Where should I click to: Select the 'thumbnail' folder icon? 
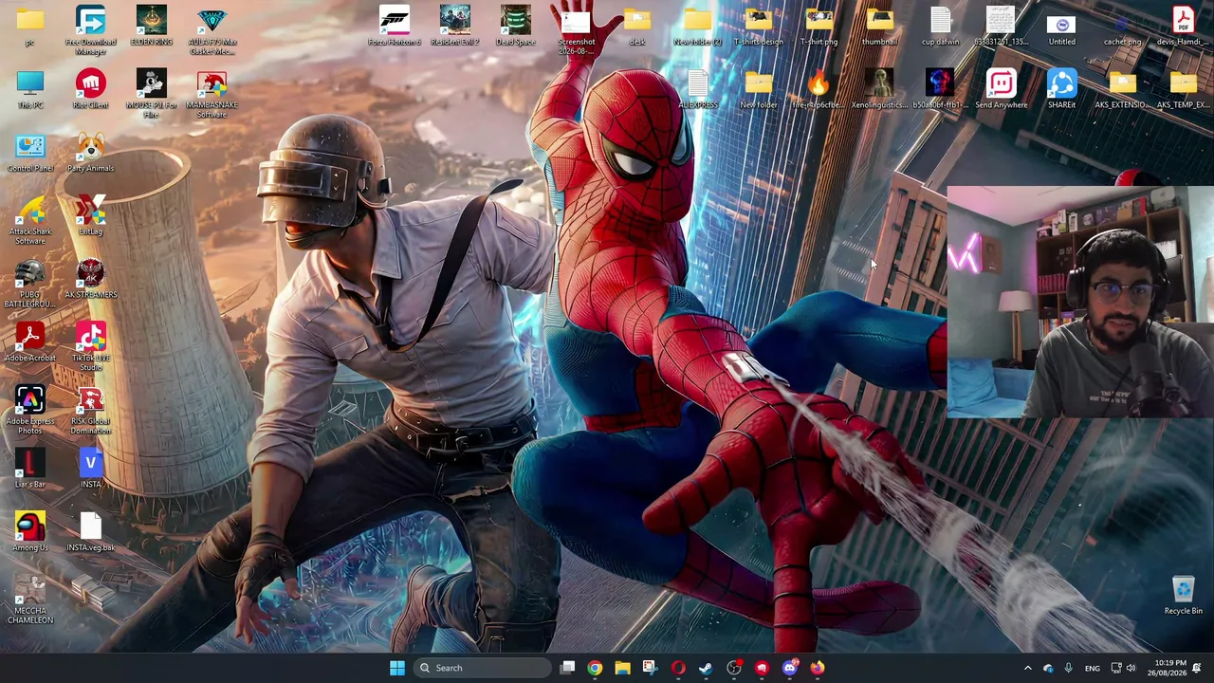pyautogui.click(x=880, y=27)
